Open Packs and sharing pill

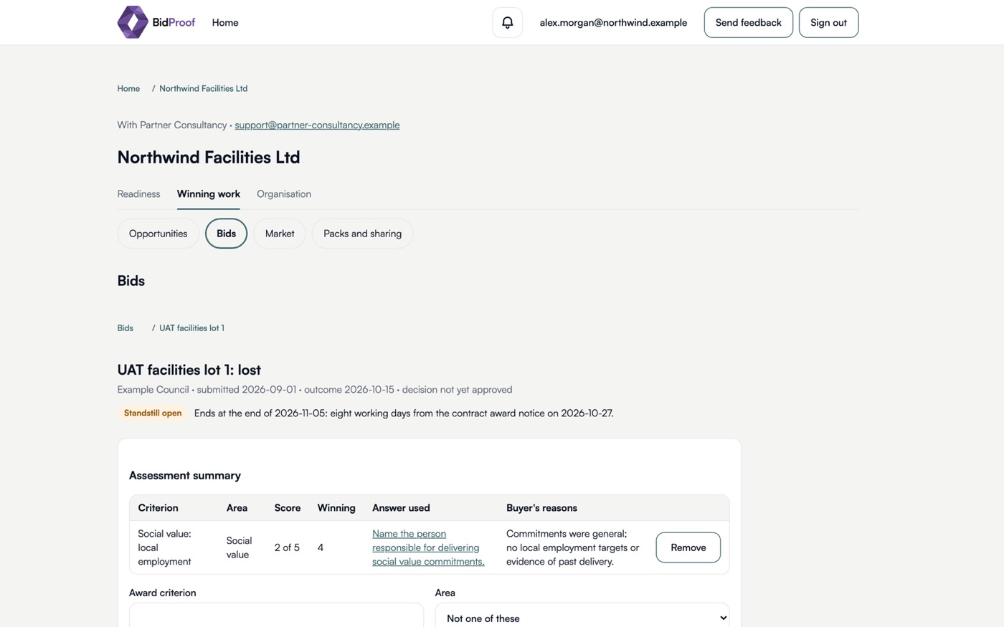(x=362, y=234)
